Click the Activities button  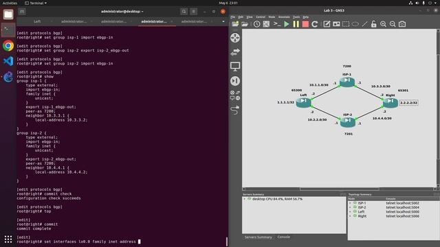[x=10, y=3]
